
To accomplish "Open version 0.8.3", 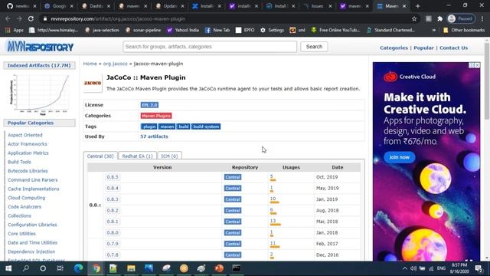I will [x=113, y=199].
